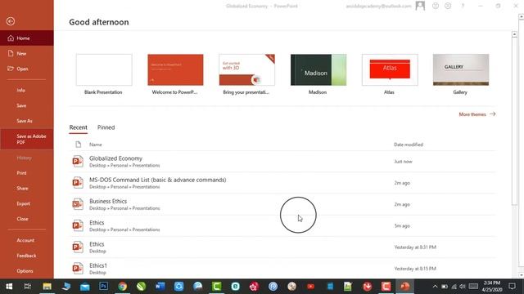
Task: Click the frown face feedback icon
Action: pos(448,6)
